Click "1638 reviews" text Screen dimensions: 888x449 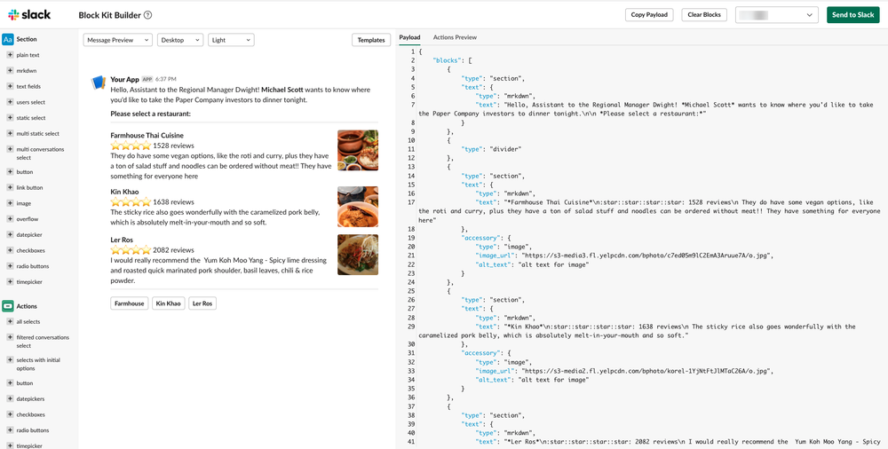(173, 202)
